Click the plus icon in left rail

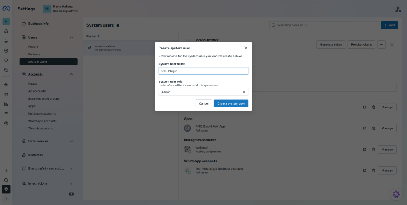[x=6, y=171]
